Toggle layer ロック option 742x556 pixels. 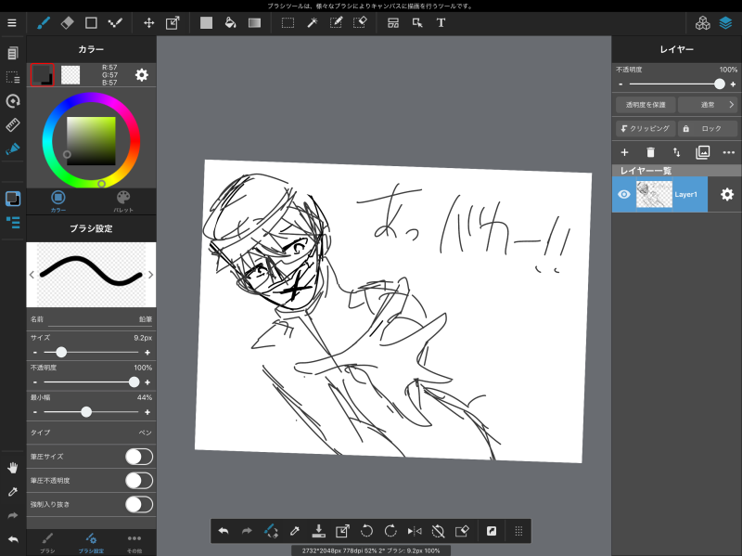(x=708, y=128)
